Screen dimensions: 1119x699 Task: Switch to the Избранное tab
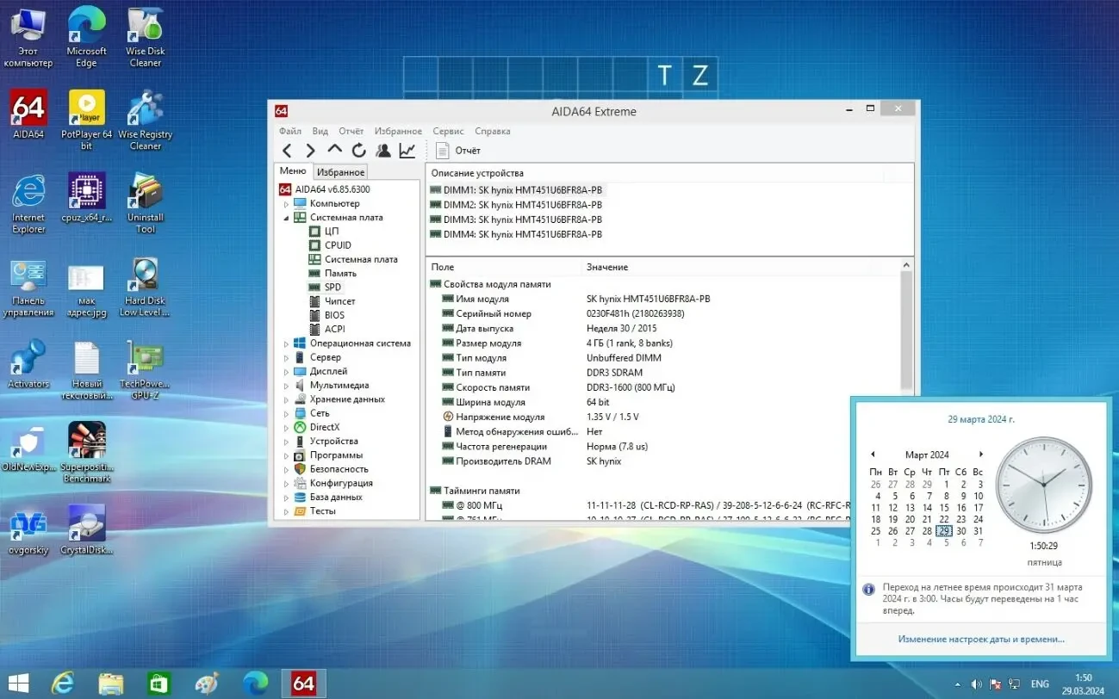[x=340, y=171]
